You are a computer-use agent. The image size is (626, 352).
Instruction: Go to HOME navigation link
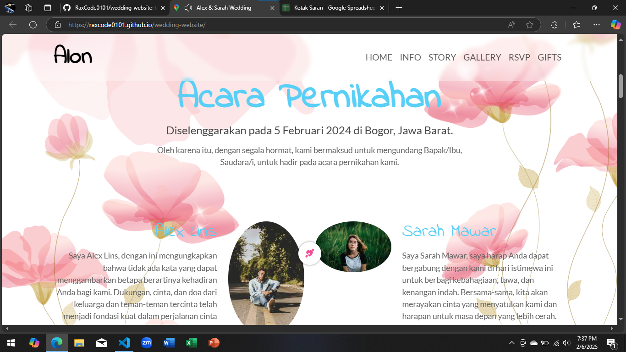[x=379, y=57]
